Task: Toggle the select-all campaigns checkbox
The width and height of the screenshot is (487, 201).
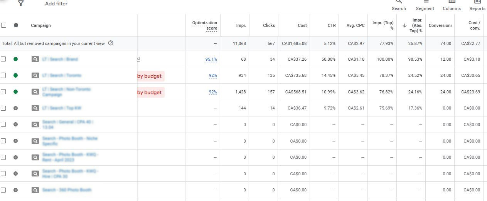Action: point(4,25)
